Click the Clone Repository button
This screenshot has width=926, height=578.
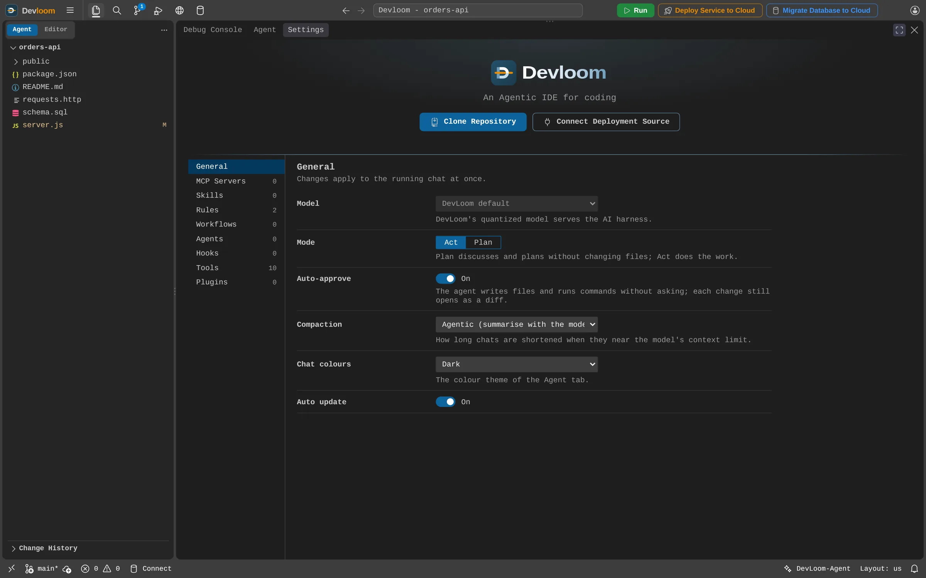click(x=473, y=122)
